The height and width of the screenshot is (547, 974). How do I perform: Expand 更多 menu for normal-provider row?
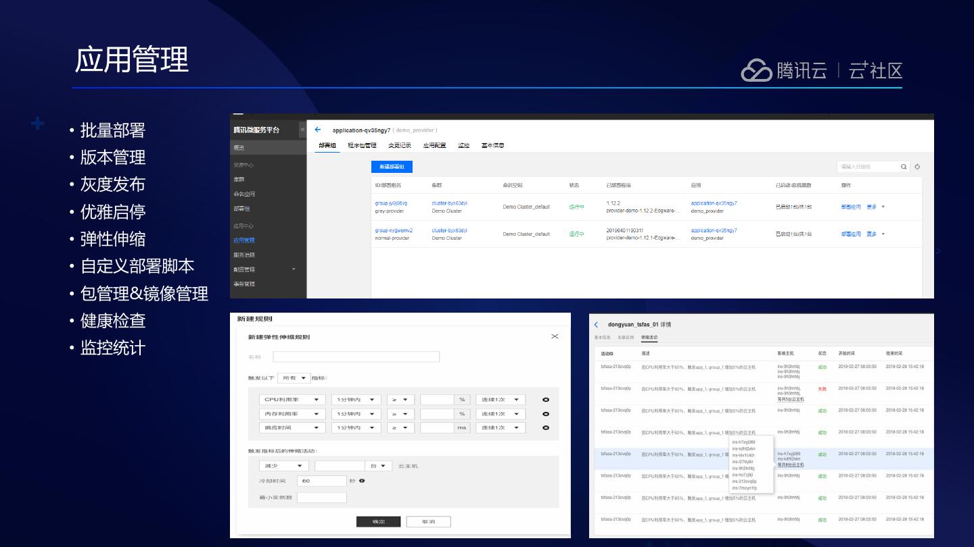[x=875, y=234]
